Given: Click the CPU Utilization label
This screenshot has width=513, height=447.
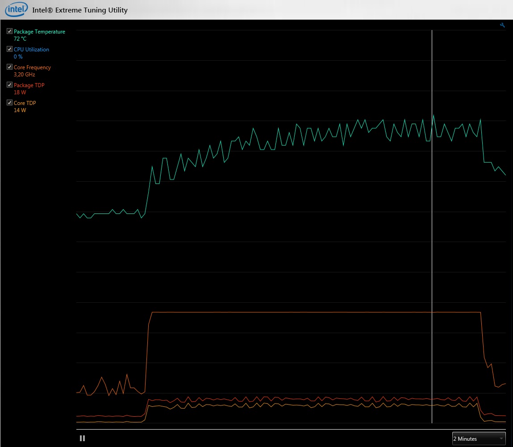Looking at the screenshot, I should (x=31, y=50).
